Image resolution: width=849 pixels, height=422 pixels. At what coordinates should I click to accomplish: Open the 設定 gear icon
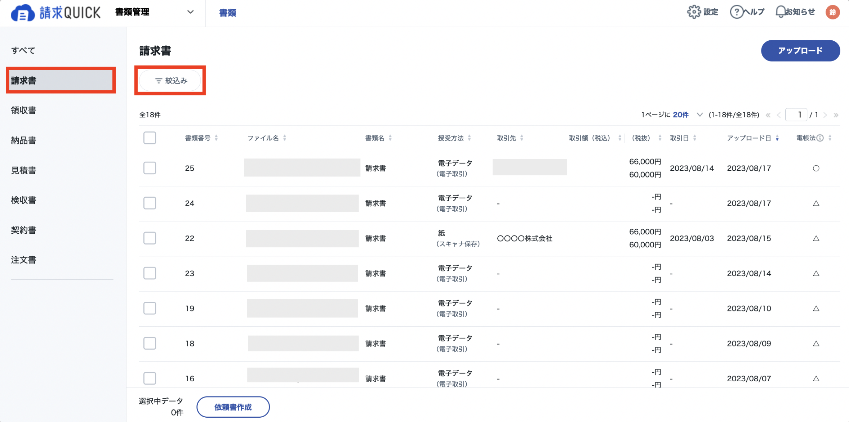click(694, 12)
